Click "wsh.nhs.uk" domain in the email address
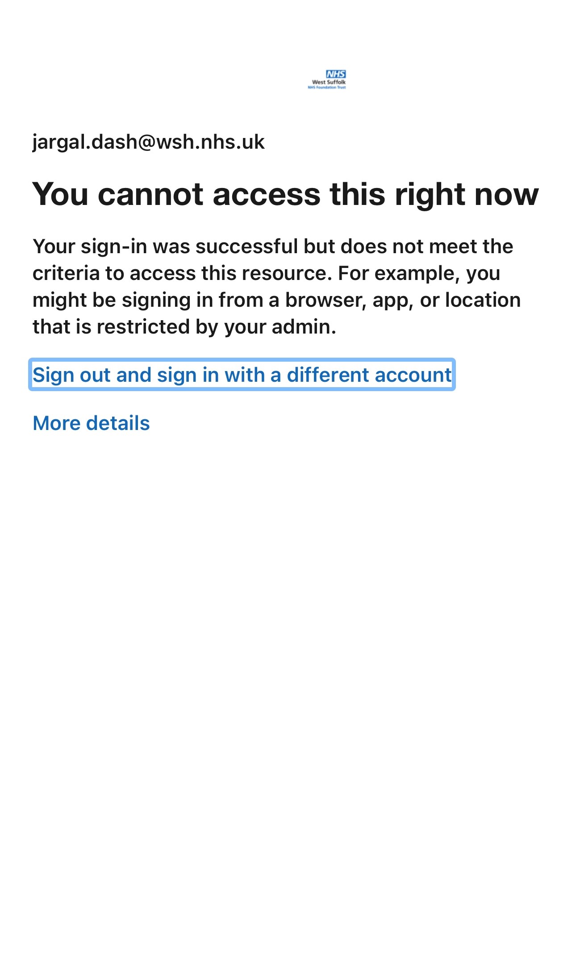This screenshot has width=576, height=956. [x=210, y=142]
